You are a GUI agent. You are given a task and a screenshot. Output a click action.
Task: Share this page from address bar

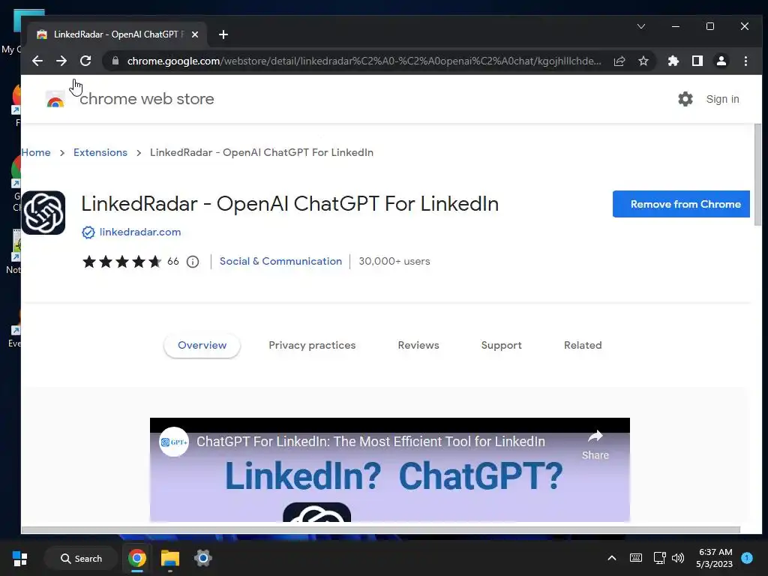click(x=619, y=61)
